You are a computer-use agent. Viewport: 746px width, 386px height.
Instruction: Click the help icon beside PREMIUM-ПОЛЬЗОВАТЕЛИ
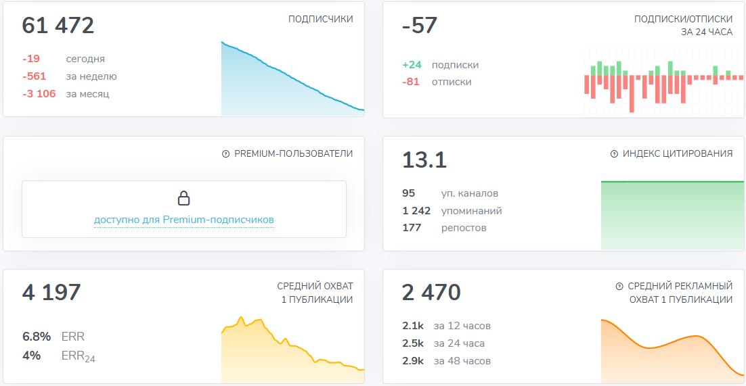click(x=226, y=154)
